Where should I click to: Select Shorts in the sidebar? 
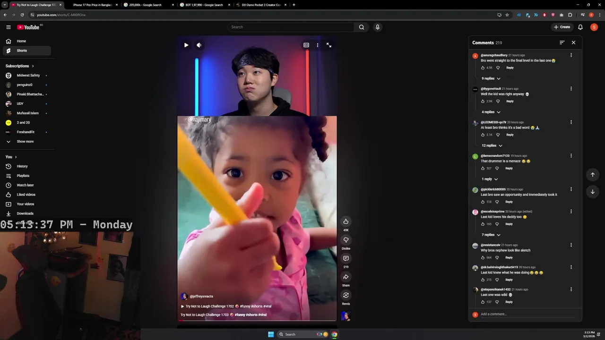pyautogui.click(x=27, y=51)
